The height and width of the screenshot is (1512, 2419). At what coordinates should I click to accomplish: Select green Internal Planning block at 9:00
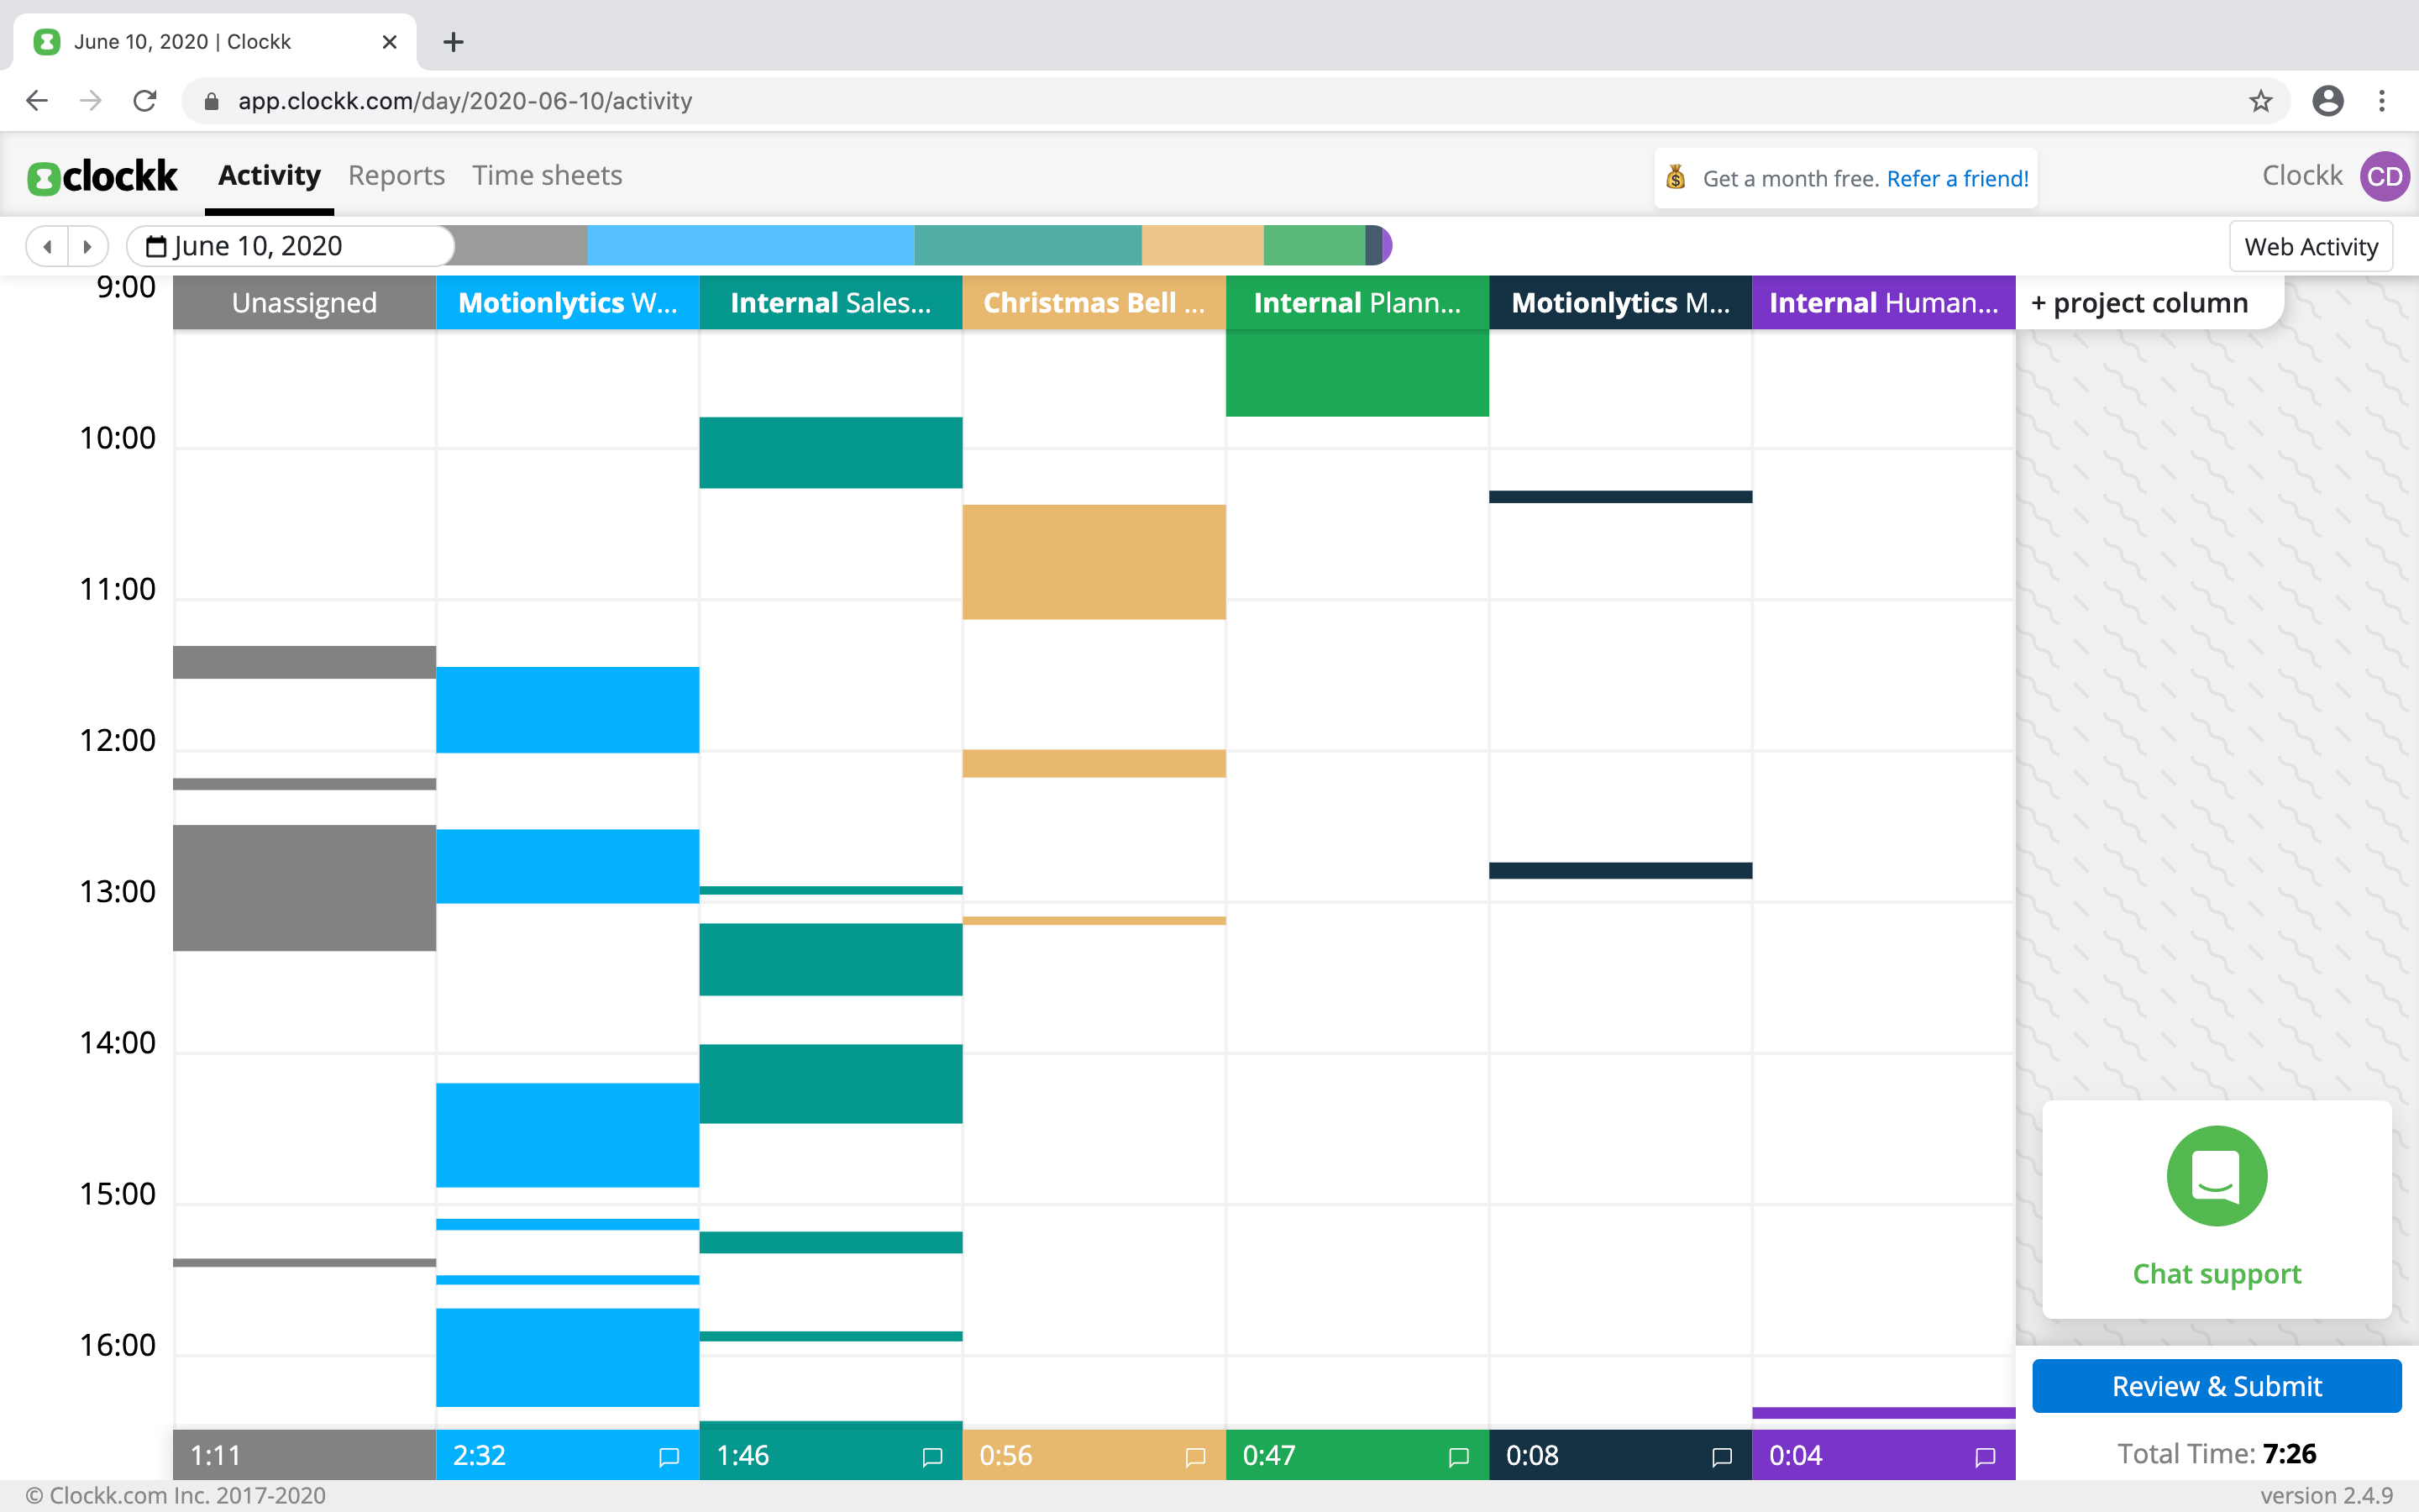click(x=1357, y=374)
